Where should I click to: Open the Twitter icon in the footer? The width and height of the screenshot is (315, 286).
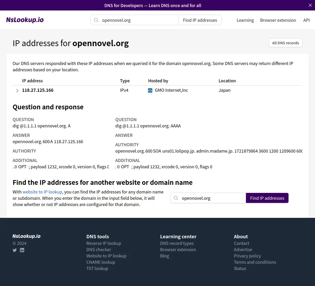(x=15, y=250)
